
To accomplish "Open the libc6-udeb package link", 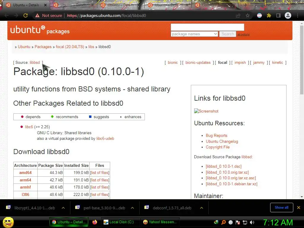I will pyautogui.click(x=105, y=138).
